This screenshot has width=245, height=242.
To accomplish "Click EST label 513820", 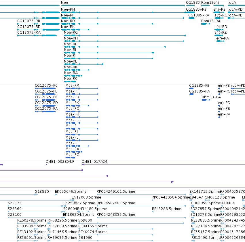I will click(42, 192).
